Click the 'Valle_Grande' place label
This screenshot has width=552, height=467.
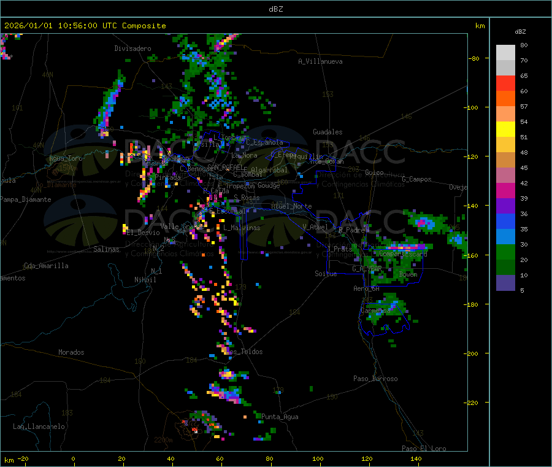181,226
